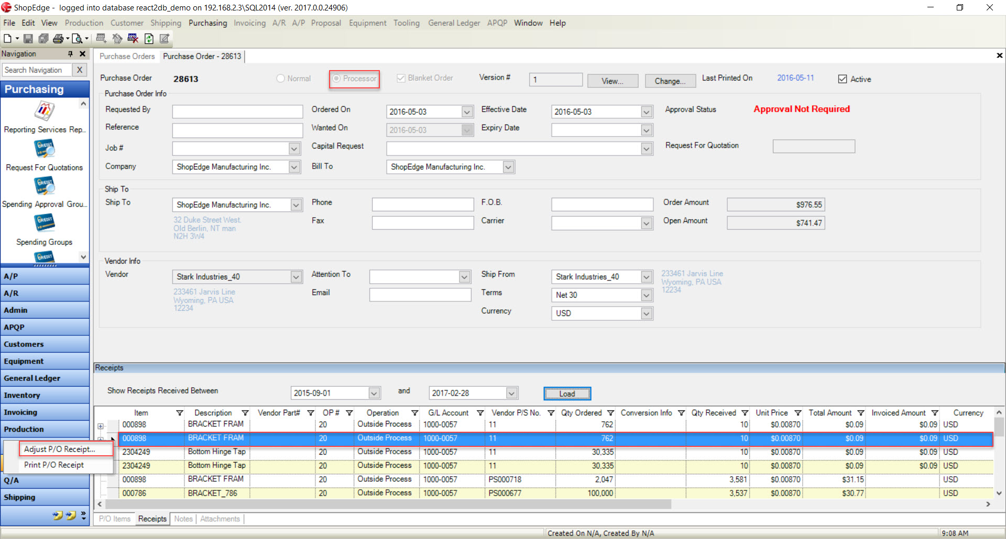Open Print Preview from the toolbar
Image resolution: width=1006 pixels, height=539 pixels.
click(77, 39)
